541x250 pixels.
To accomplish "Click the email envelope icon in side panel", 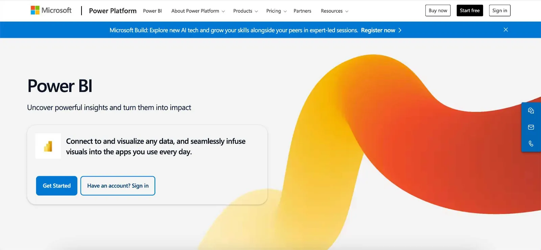I will click(x=531, y=127).
